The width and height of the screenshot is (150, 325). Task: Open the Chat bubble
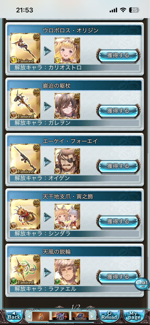(x=142, y=283)
